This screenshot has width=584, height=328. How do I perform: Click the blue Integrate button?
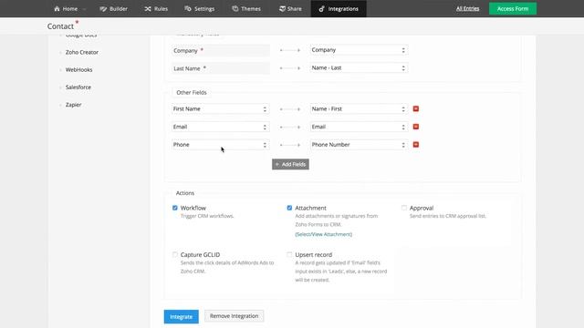click(181, 316)
